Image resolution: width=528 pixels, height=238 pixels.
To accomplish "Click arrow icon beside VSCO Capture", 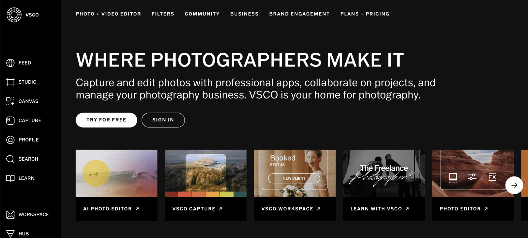I will (x=221, y=209).
